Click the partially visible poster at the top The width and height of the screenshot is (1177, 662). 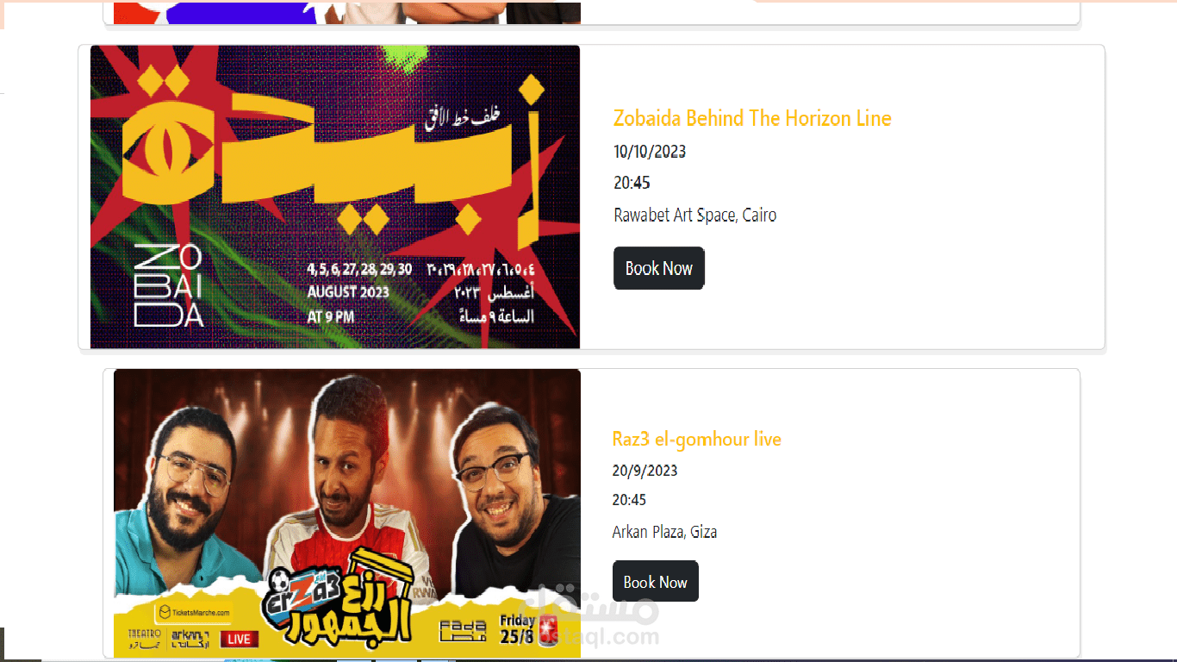pyautogui.click(x=347, y=12)
